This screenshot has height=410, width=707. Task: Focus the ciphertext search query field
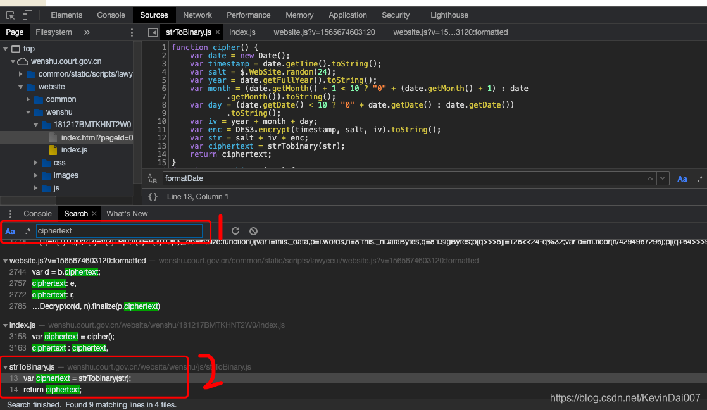pos(120,231)
